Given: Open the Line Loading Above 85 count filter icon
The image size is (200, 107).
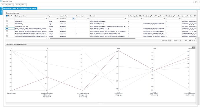Looking at the screenshot, I should 180,19.
